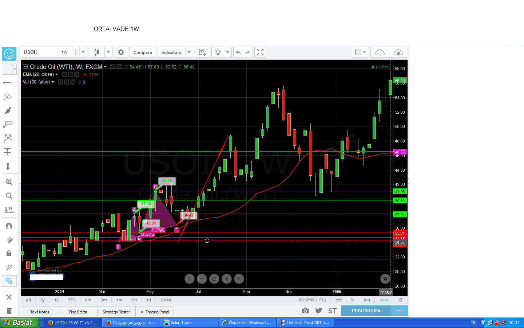The width and height of the screenshot is (524, 328).
Task: Click the candlestick chart style icon
Action: click(x=97, y=52)
